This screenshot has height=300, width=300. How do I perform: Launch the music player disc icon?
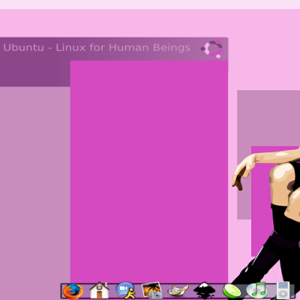tap(256, 290)
